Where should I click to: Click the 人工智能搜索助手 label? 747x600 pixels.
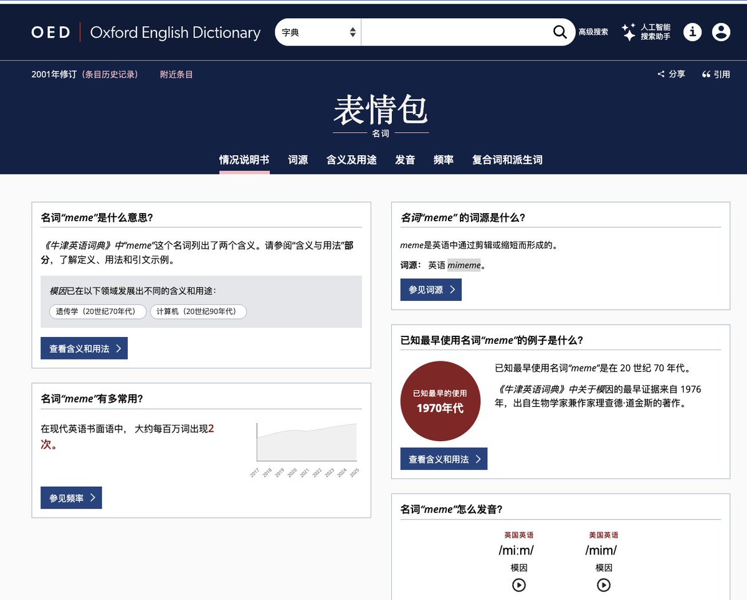(655, 32)
